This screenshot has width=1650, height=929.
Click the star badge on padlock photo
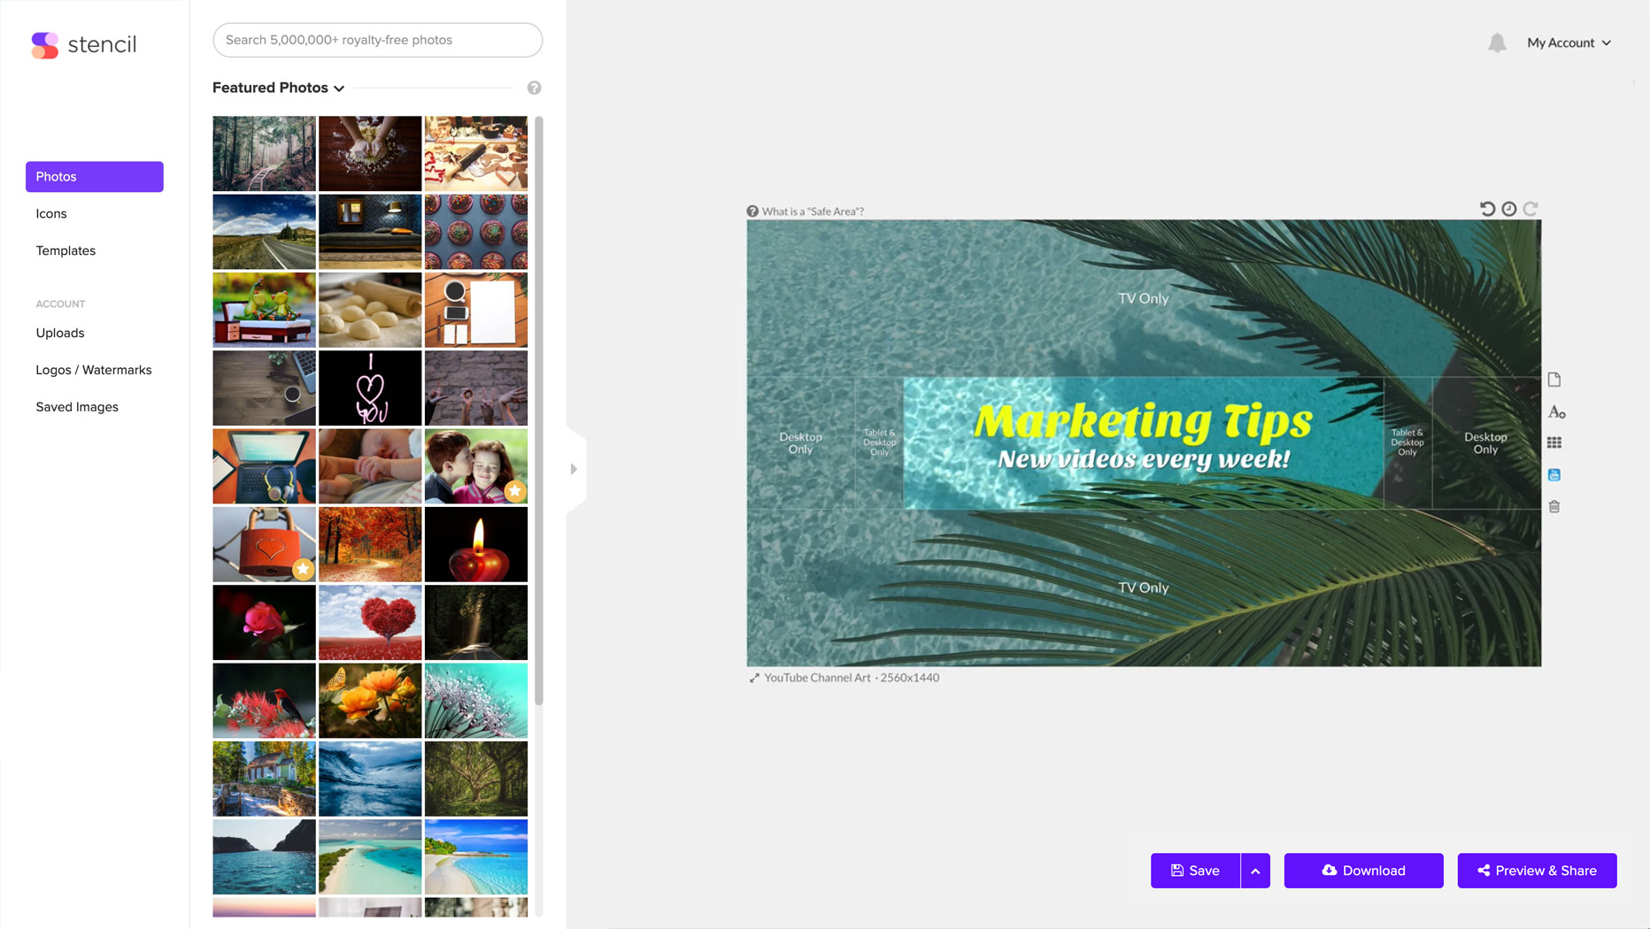click(x=303, y=569)
